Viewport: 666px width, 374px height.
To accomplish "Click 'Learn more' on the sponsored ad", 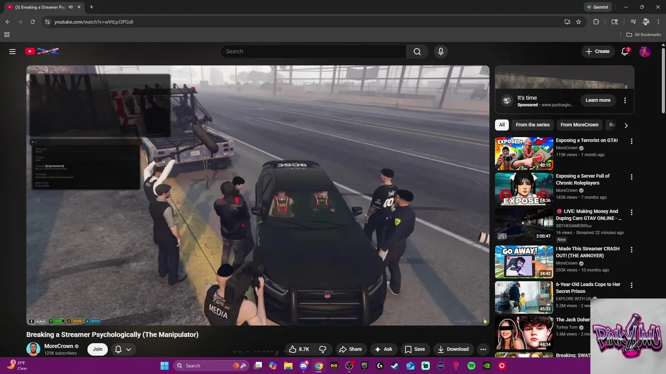I will pyautogui.click(x=598, y=100).
